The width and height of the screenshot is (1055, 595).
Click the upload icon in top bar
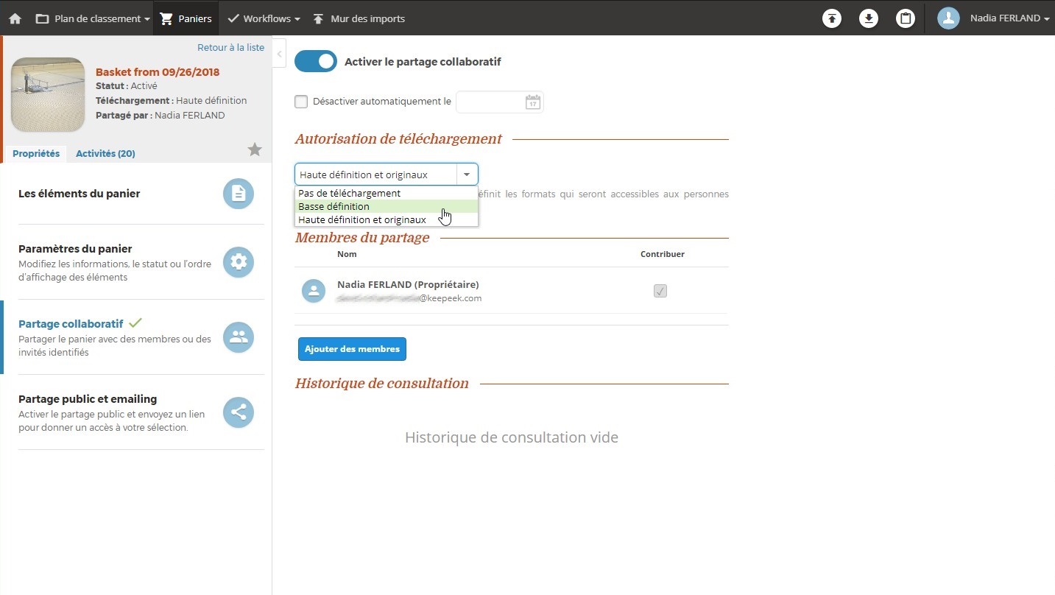coord(832,18)
